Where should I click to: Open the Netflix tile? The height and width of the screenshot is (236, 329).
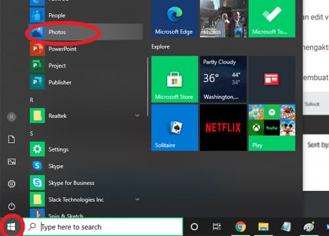223,128
